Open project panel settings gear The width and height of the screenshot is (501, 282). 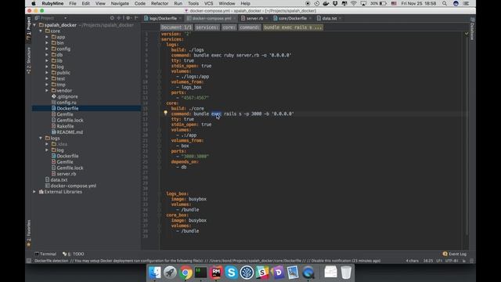[x=128, y=18]
